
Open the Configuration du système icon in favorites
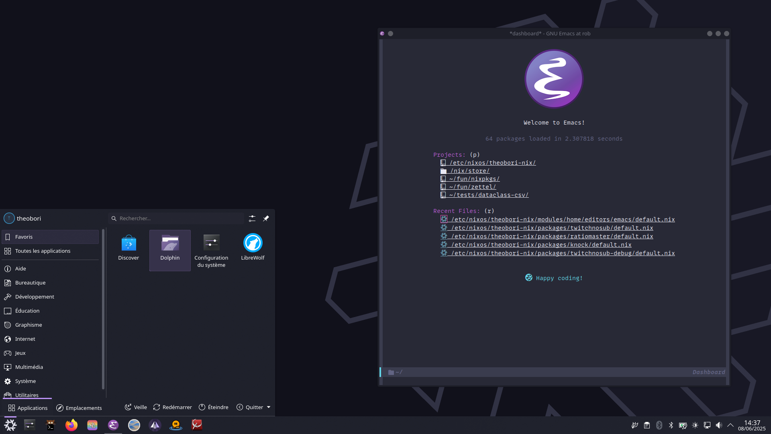tap(211, 249)
